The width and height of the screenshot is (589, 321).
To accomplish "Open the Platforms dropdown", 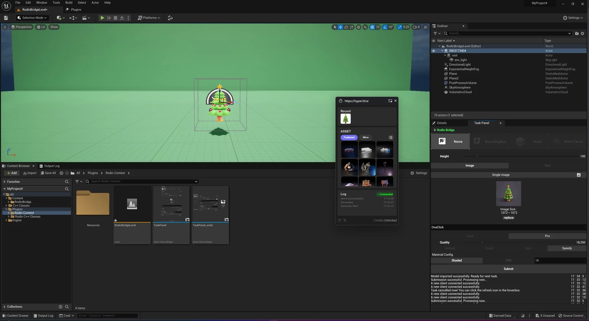I will click(149, 18).
